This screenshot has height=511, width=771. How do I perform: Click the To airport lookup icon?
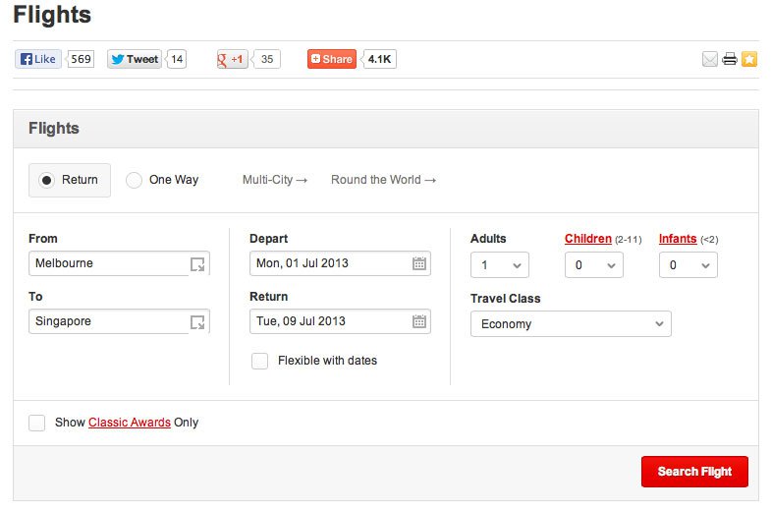click(197, 321)
